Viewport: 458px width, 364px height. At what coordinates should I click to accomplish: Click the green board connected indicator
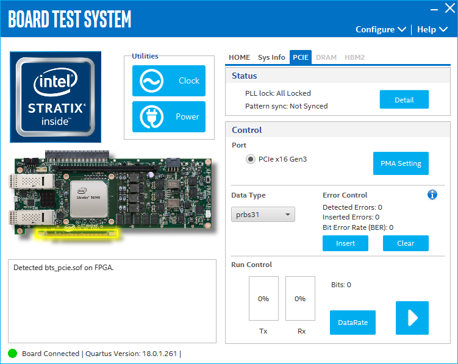[12, 354]
